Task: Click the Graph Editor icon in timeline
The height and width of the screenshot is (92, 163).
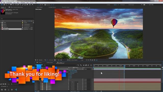Action: (91, 65)
